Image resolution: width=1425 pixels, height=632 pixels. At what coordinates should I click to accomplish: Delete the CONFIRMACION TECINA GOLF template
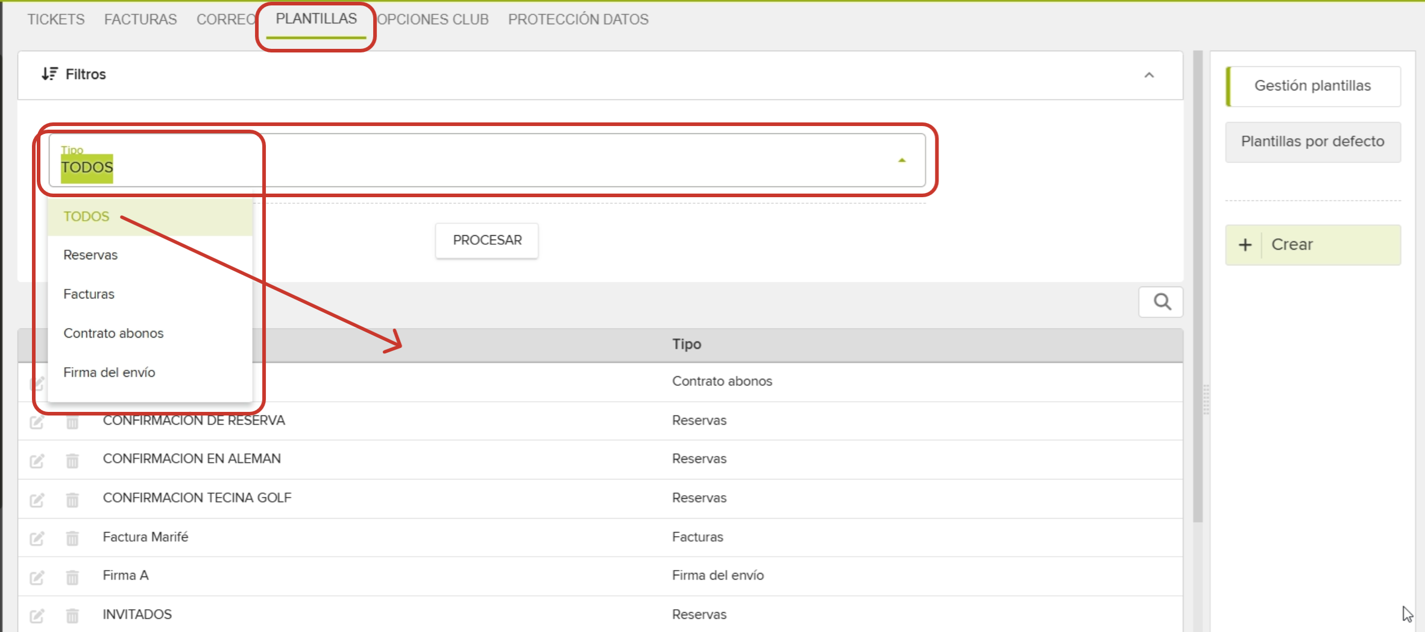point(72,500)
